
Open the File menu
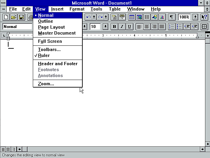point(13,9)
